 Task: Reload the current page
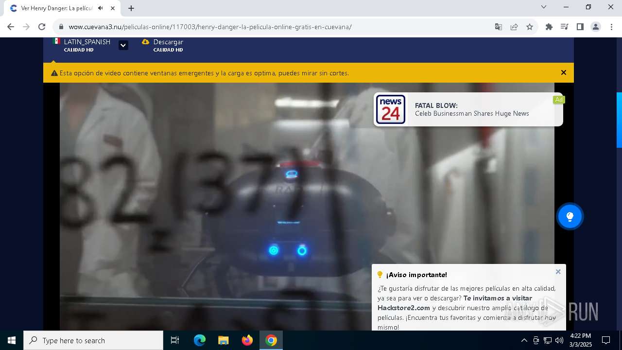tap(42, 27)
